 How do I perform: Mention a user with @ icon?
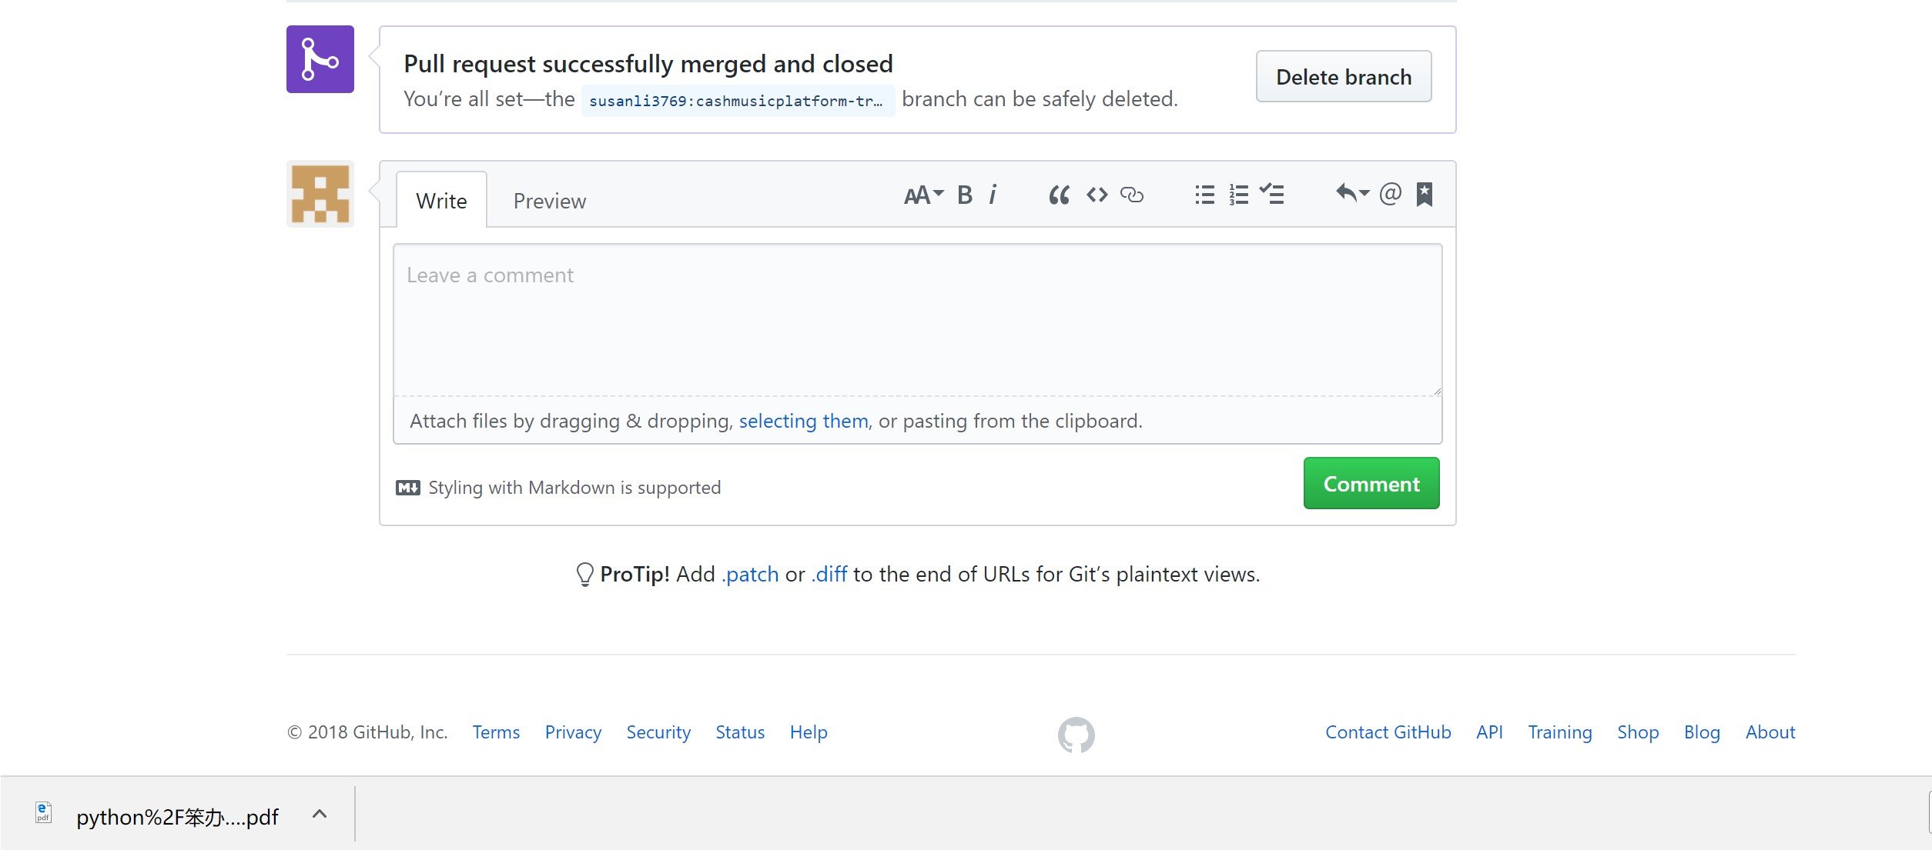click(x=1391, y=194)
